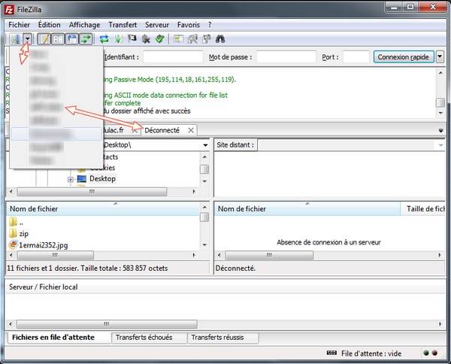Open the Fichier menu

pos(19,25)
